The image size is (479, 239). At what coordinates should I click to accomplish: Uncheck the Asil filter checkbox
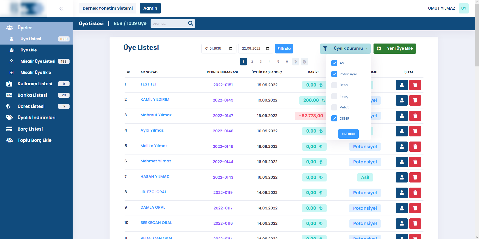click(x=334, y=63)
